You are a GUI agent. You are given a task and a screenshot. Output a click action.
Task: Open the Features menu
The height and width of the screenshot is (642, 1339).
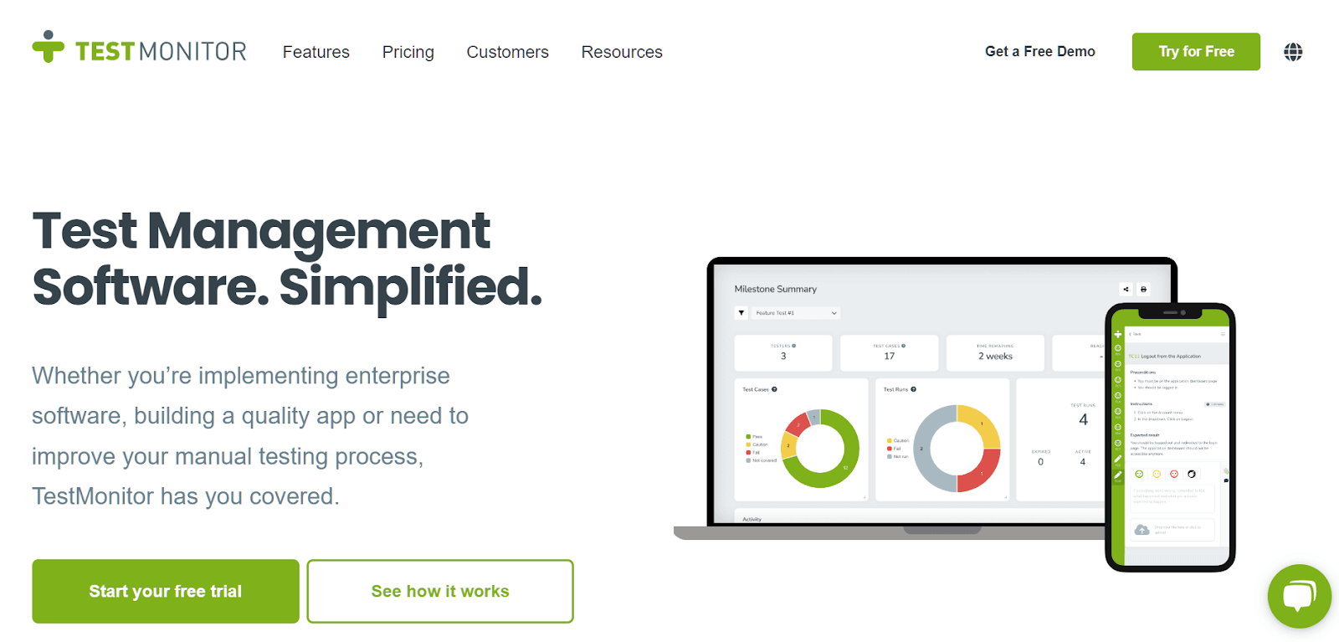click(x=316, y=52)
